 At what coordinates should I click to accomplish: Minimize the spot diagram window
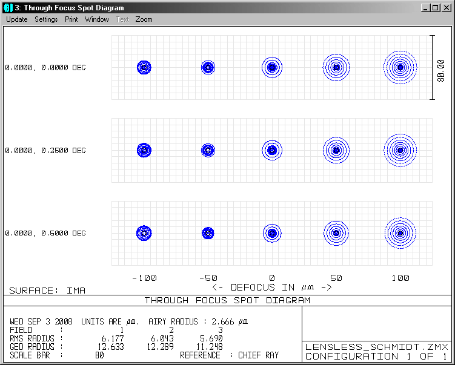[x=426, y=8]
